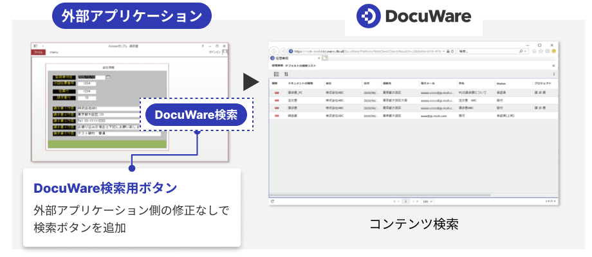Viewport: 592px width, 257px height.
Task: Close the デフォルトの検索リスト result list
Action: pos(553,66)
